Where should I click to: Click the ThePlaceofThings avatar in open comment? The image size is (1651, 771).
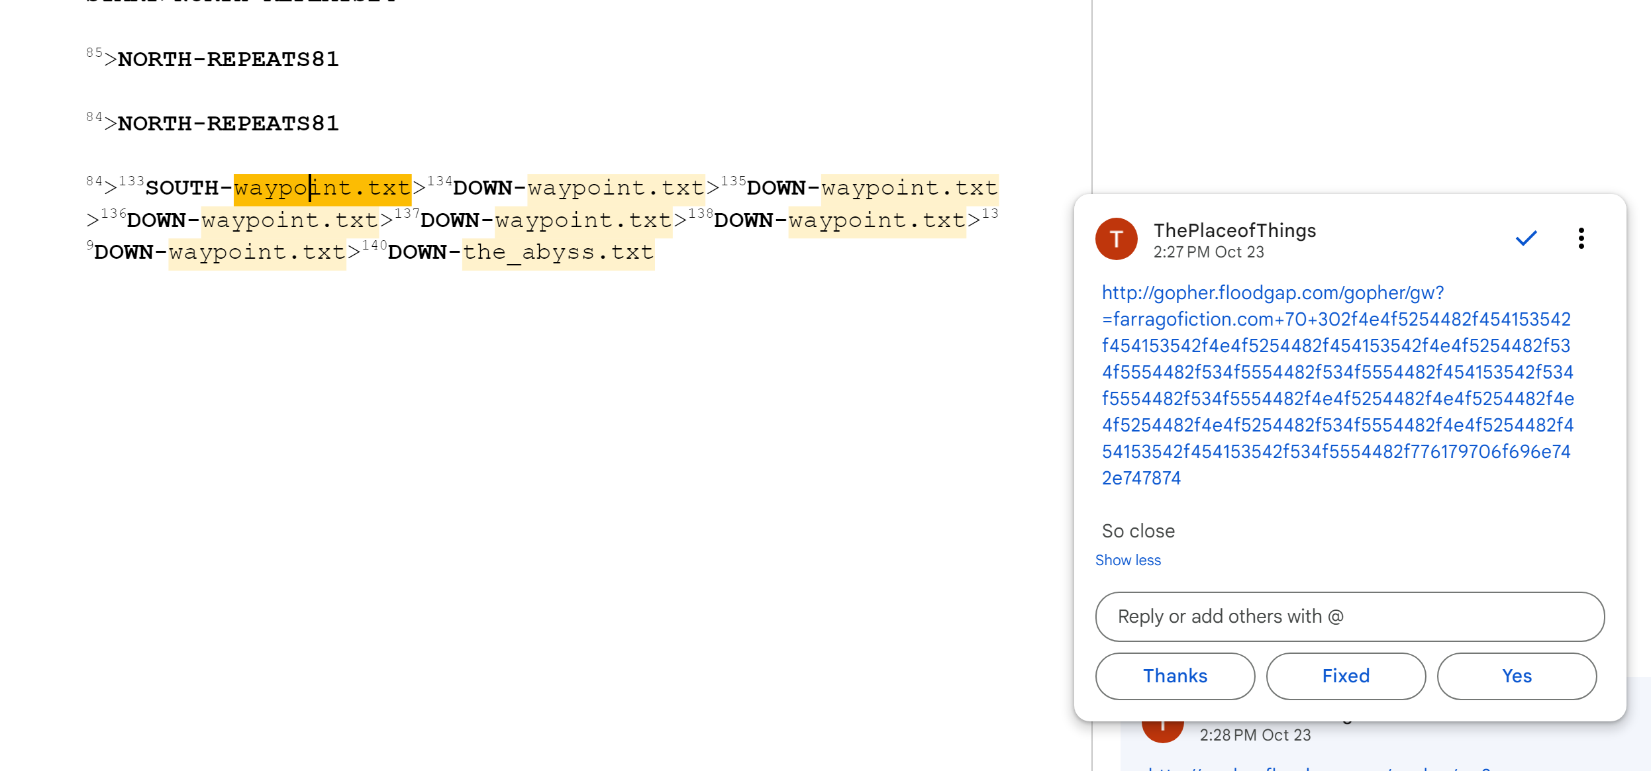tap(1116, 239)
